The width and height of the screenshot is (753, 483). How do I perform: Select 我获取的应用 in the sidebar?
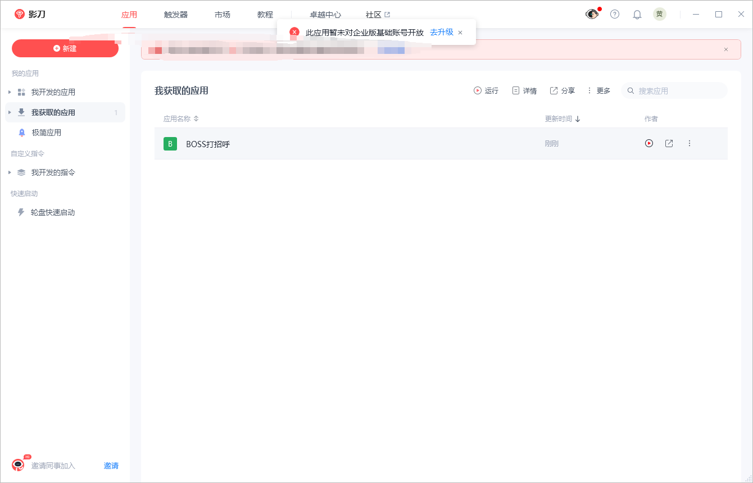tap(53, 112)
